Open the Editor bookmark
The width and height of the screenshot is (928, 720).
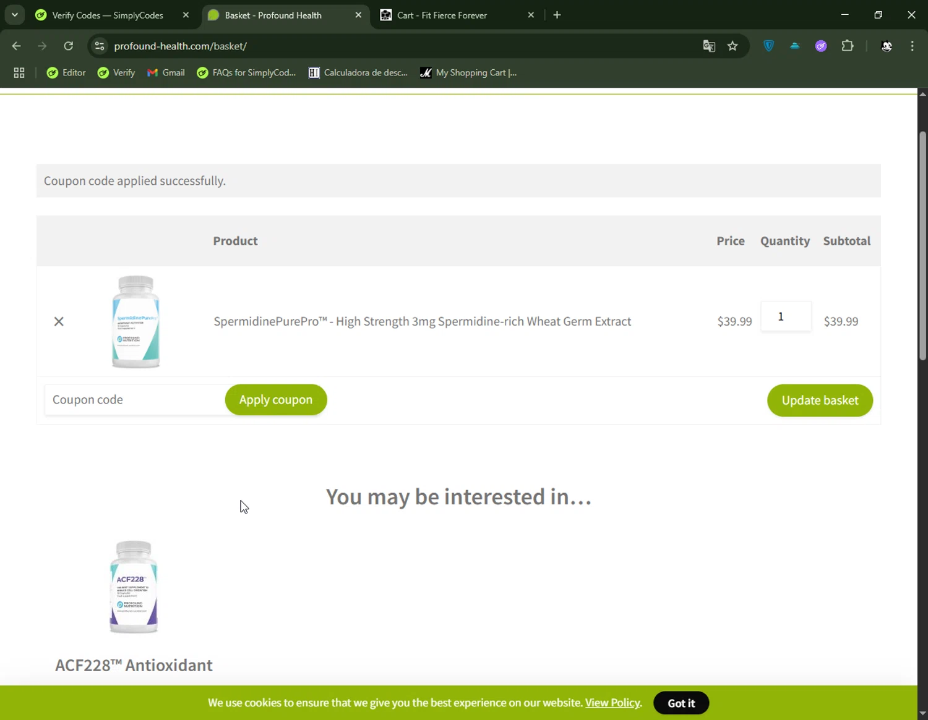(x=66, y=73)
